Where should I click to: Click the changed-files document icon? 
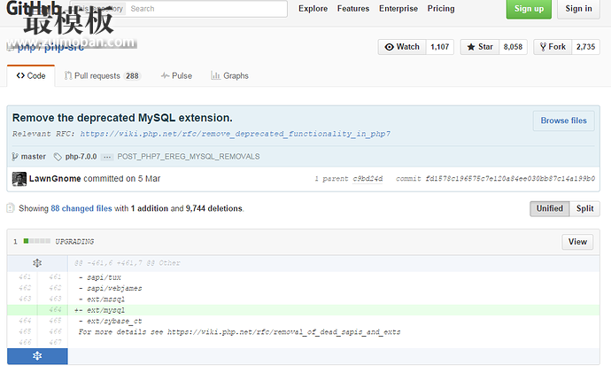click(11, 208)
